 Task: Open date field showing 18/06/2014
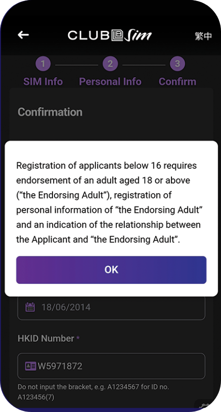(x=111, y=308)
